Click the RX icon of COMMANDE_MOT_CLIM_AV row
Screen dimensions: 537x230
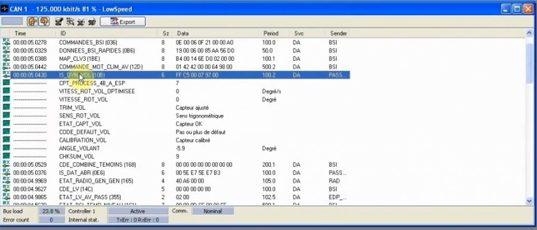pos(6,66)
